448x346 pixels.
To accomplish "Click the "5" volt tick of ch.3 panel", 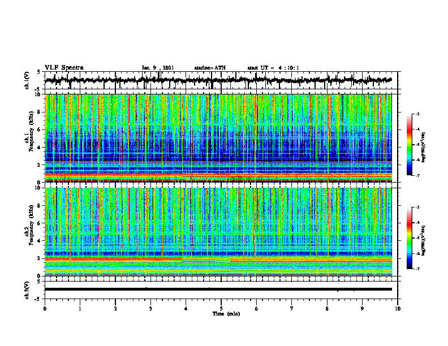I will (x=38, y=282).
